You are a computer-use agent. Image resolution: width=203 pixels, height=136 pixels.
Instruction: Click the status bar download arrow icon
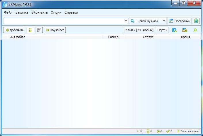tap(148, 131)
